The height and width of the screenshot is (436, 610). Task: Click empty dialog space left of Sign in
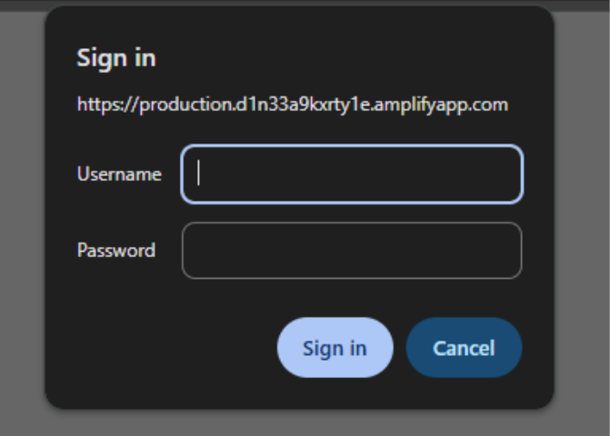coord(164,348)
